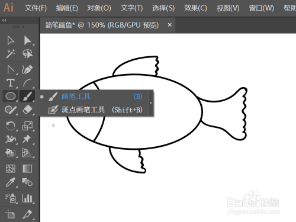Image resolution: width=296 pixels, height=222 pixels.
Task: Open the 效果(C) menu
Action: 195,8
